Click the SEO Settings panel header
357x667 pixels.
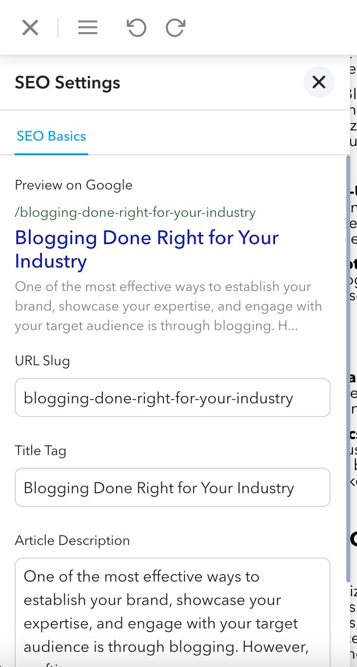pos(68,83)
